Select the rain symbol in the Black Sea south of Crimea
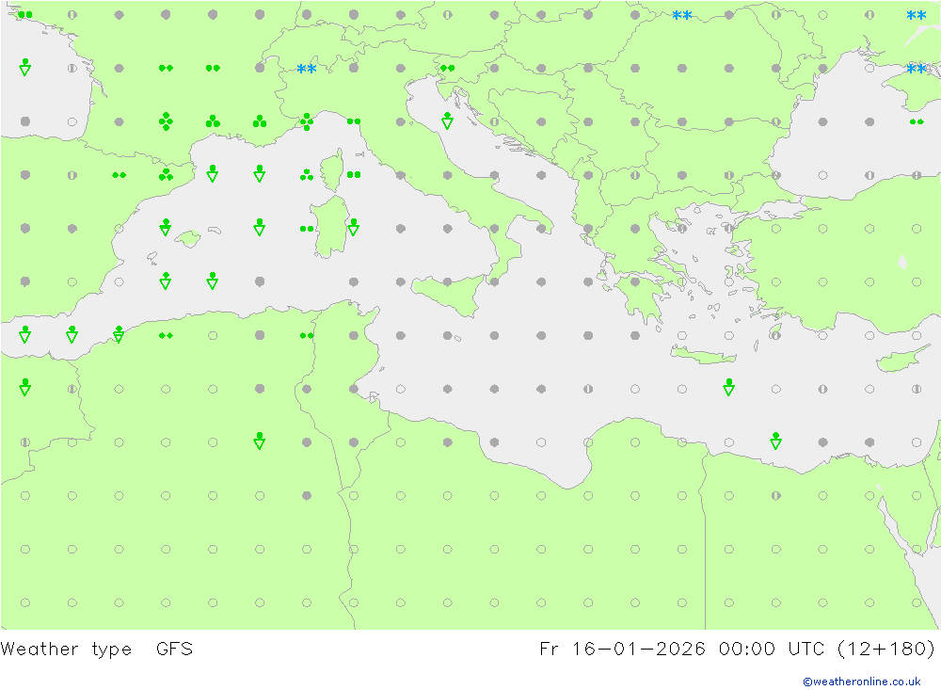Viewport: 941px width, 690px height. click(917, 122)
